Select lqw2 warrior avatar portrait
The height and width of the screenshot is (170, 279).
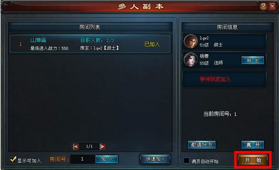pos(191,41)
